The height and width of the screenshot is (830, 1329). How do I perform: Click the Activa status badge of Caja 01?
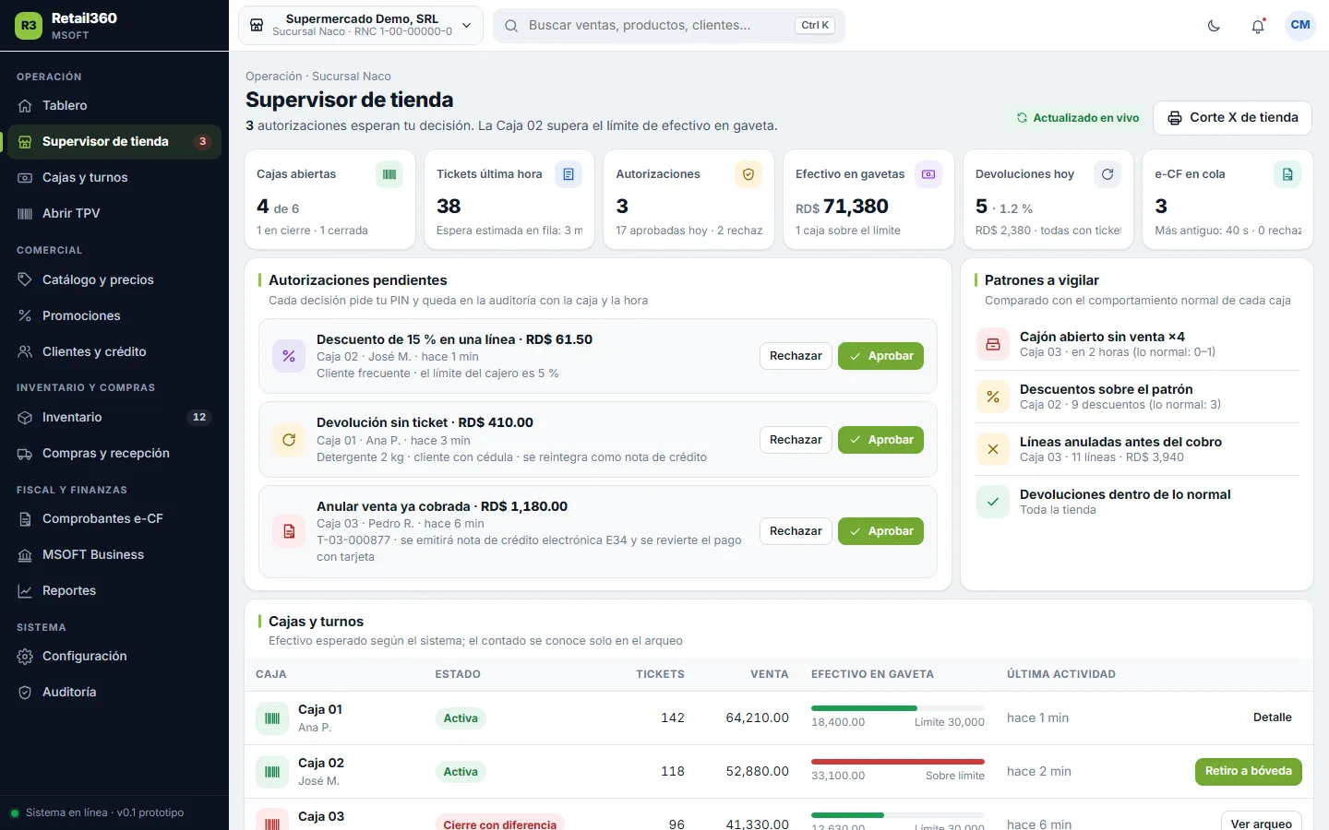[x=461, y=718]
